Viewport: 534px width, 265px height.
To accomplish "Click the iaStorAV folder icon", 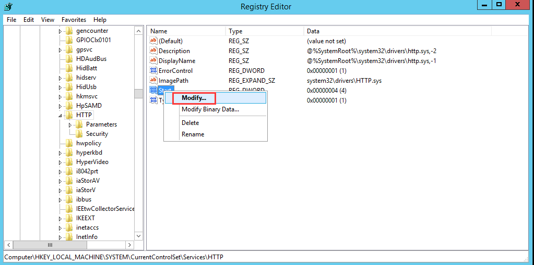I will point(69,181).
